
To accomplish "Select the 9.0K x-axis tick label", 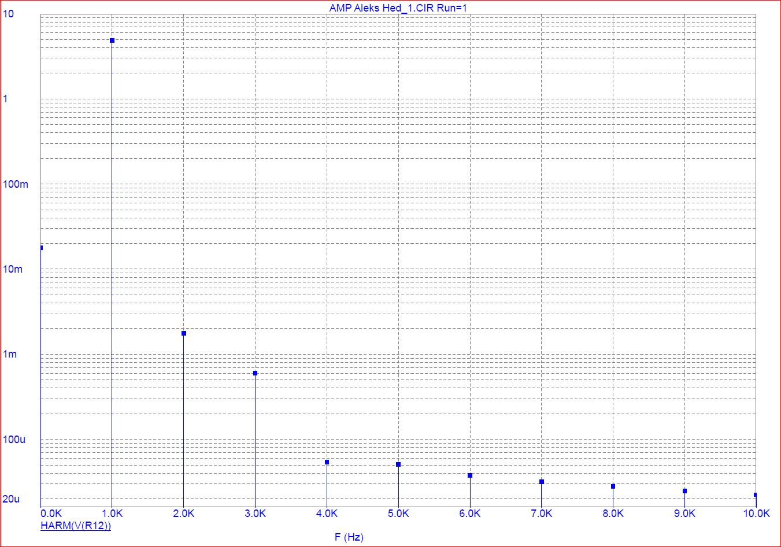I will point(685,513).
